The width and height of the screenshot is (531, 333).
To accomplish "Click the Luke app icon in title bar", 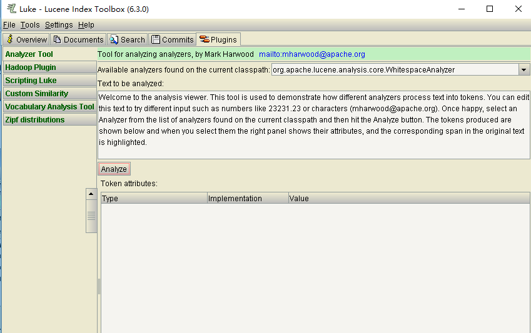I will 11,9.
